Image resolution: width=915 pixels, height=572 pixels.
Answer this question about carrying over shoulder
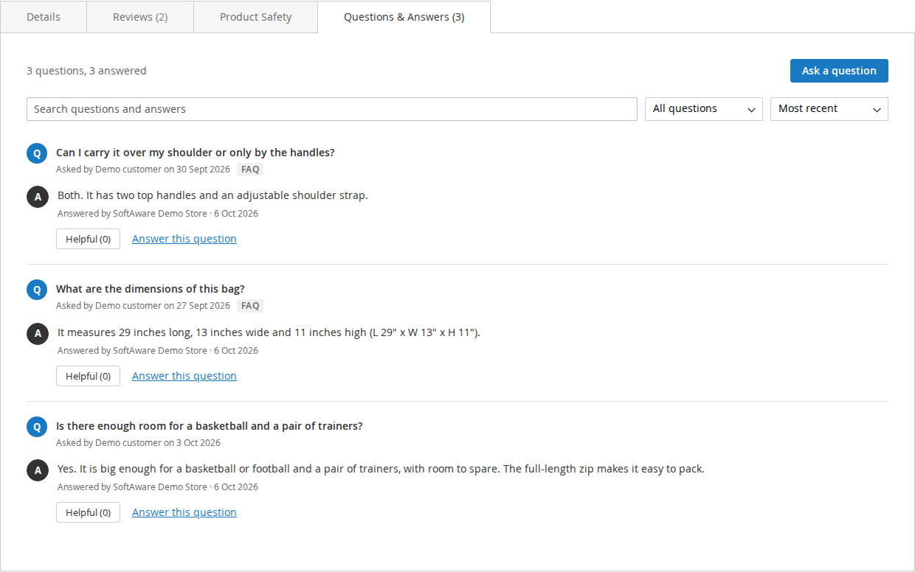pyautogui.click(x=184, y=239)
